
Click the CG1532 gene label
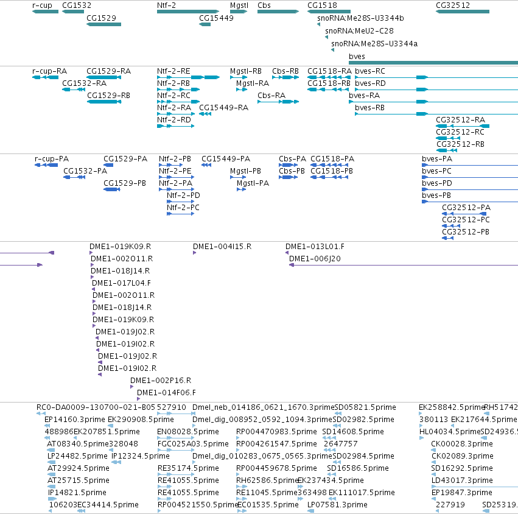point(77,5)
